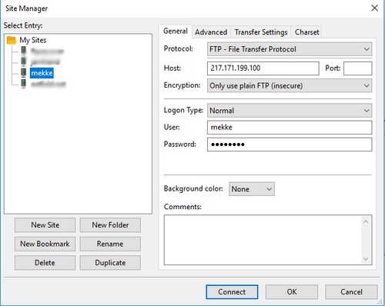The width and height of the screenshot is (385, 306).
Task: Click the Connect button
Action: pyautogui.click(x=232, y=292)
